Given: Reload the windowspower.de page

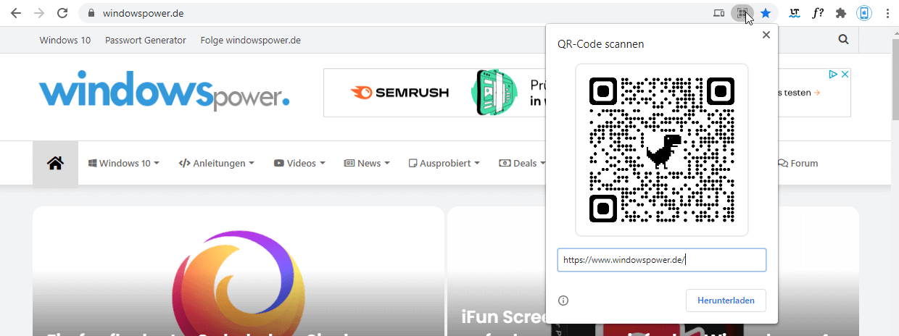Looking at the screenshot, I should coord(62,13).
